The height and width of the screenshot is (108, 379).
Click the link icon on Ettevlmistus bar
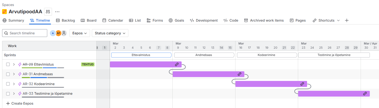pyautogui.click(x=177, y=64)
